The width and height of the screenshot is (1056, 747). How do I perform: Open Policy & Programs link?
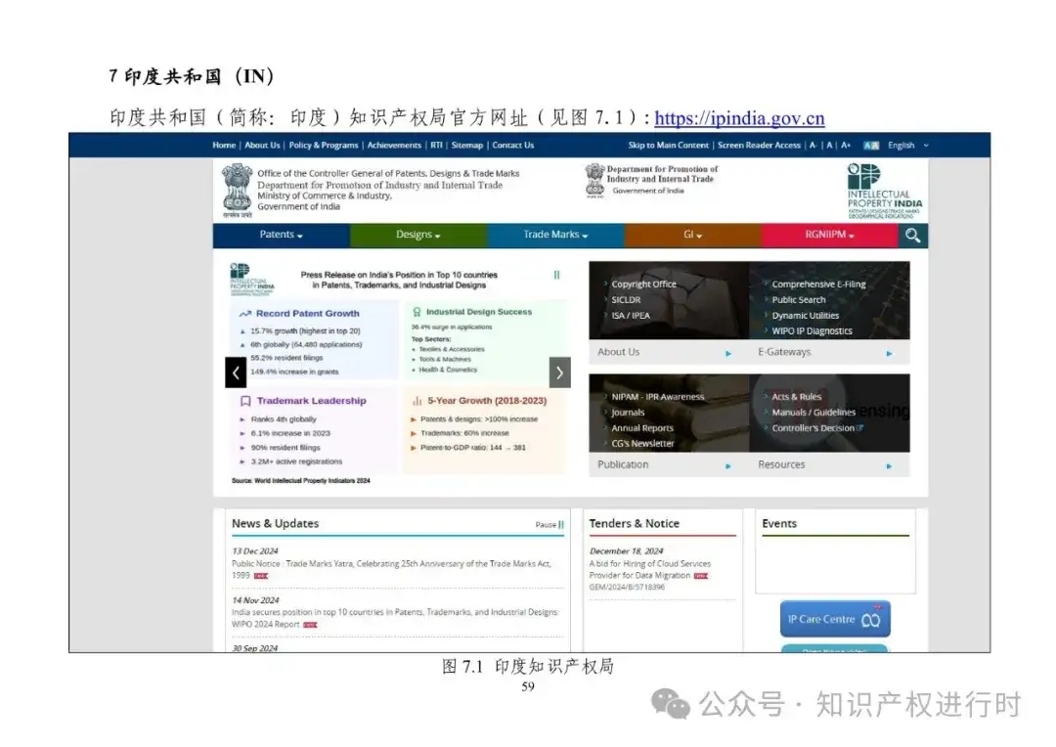(324, 145)
